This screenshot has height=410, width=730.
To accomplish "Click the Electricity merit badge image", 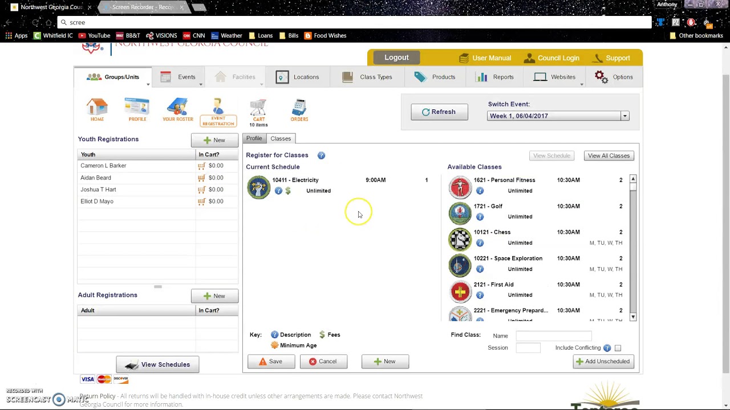I will (x=258, y=187).
